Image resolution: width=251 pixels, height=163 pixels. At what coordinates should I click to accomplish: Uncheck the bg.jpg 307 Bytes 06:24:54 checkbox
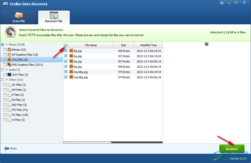66,56
